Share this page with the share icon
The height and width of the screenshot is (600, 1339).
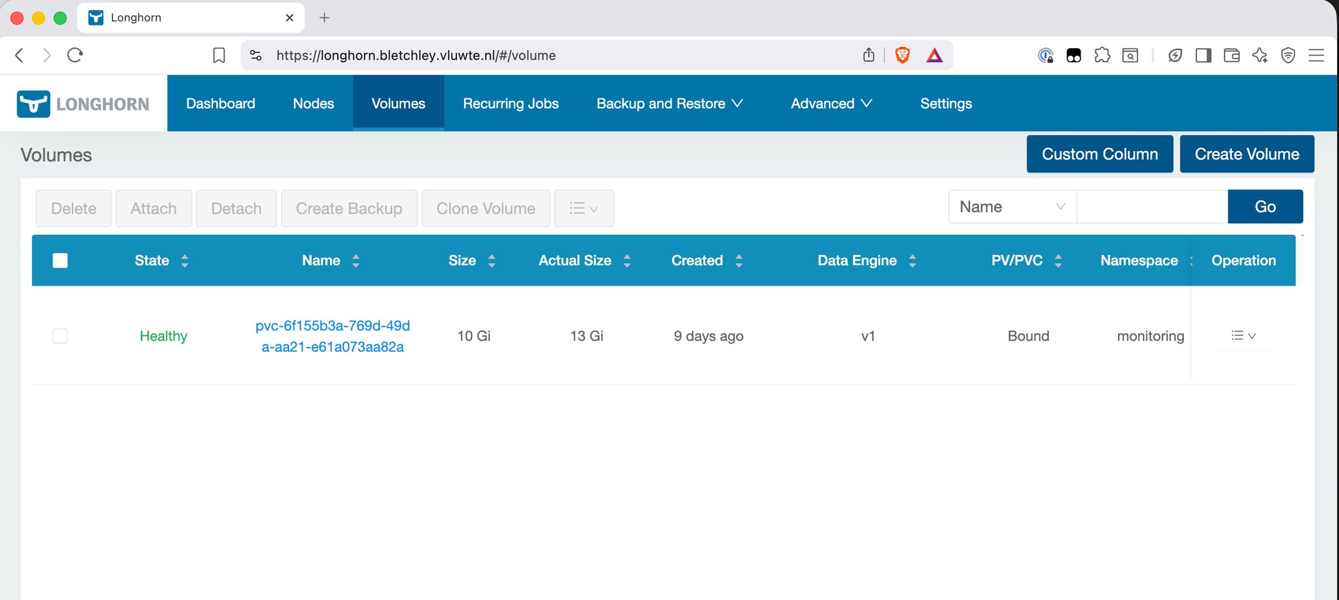pos(869,55)
